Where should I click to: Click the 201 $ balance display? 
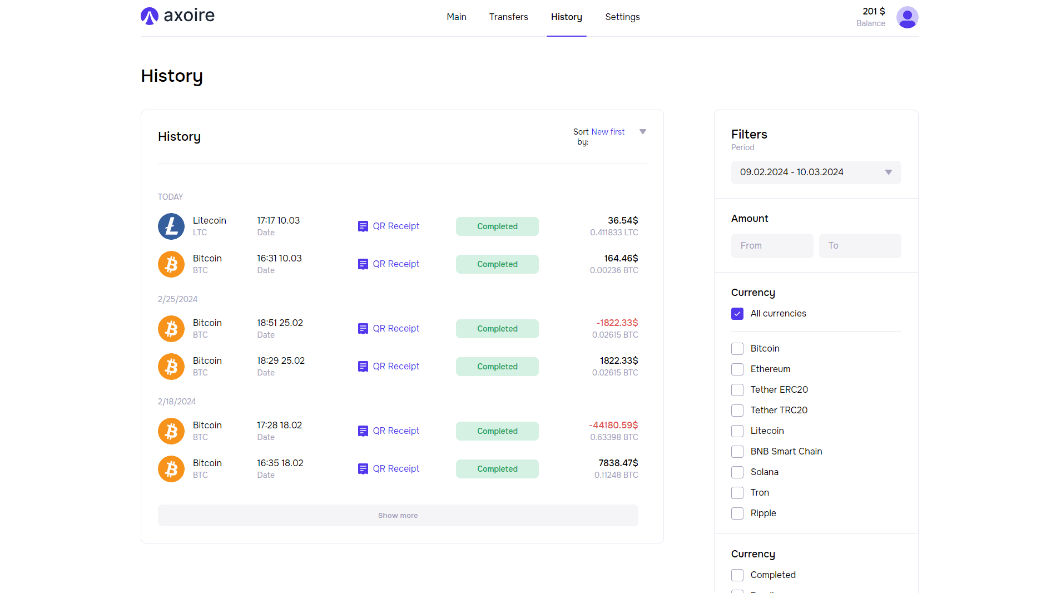tap(874, 12)
